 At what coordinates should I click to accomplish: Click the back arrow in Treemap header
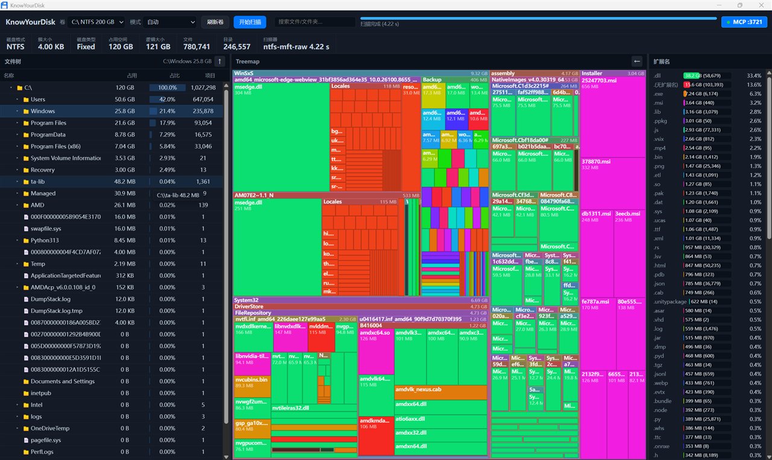click(636, 61)
